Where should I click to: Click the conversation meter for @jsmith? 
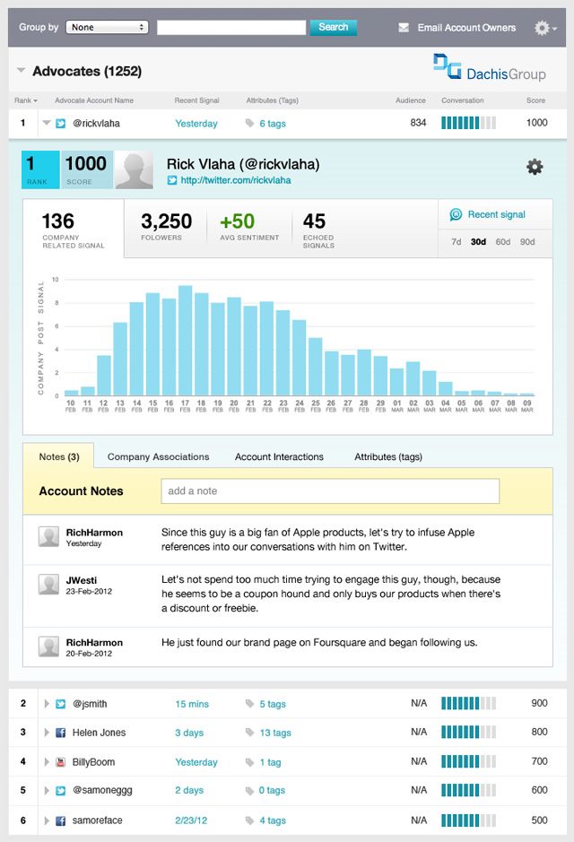pos(468,703)
